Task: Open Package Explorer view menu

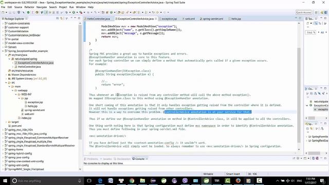Action: [67, 18]
